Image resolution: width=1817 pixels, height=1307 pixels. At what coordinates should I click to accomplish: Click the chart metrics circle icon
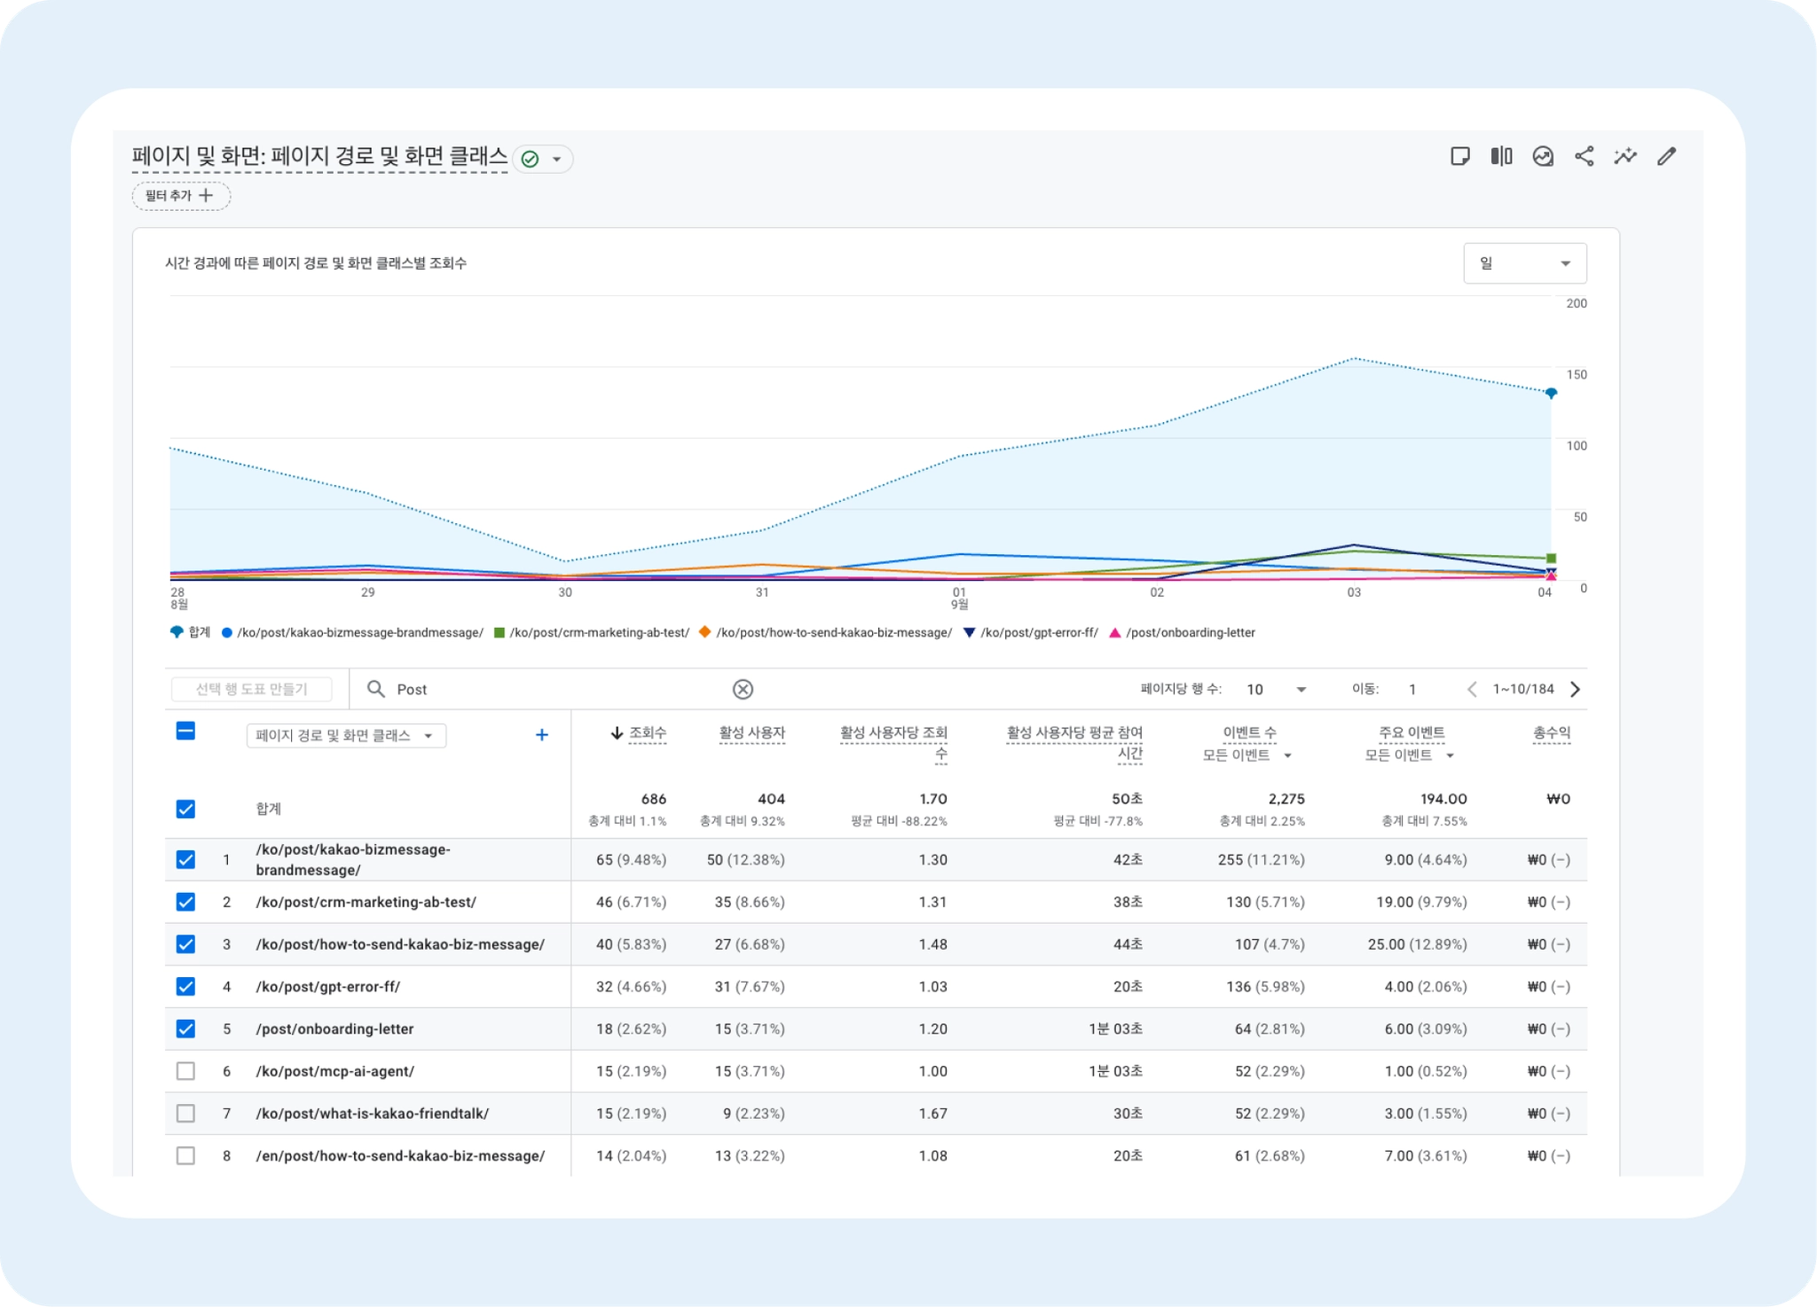(x=1543, y=157)
